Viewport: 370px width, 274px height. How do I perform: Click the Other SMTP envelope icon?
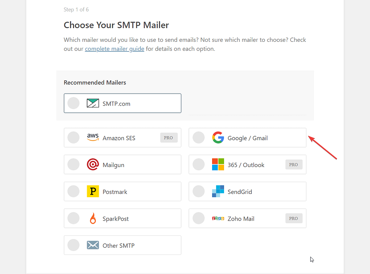93,245
